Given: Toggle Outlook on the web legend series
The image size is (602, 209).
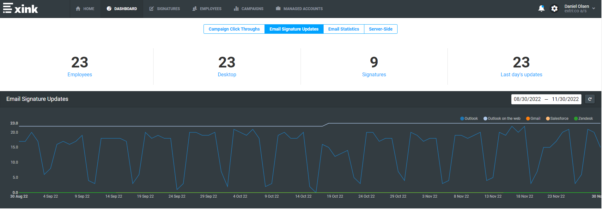Looking at the screenshot, I should click(x=502, y=119).
